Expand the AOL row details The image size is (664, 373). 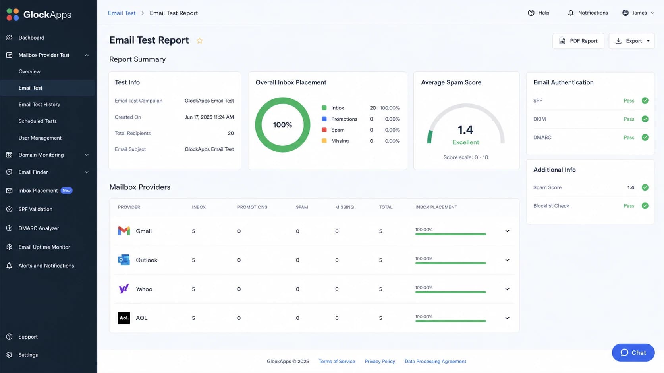(507, 318)
